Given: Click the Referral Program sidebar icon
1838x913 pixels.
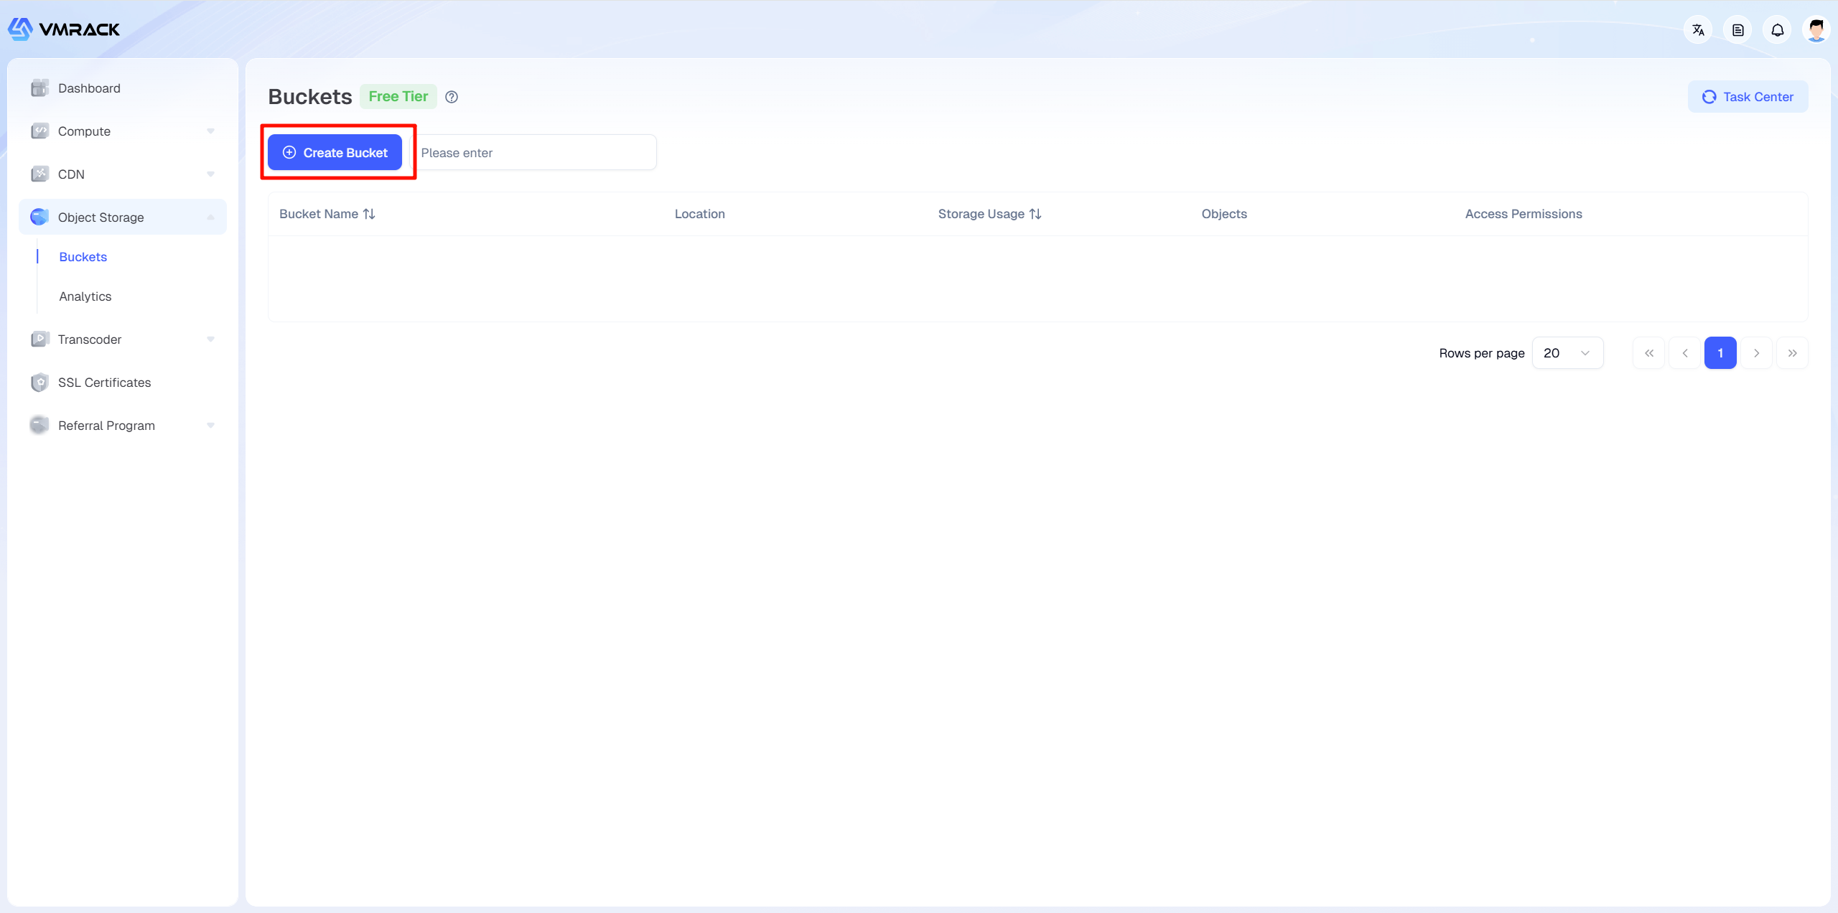Looking at the screenshot, I should (x=39, y=425).
